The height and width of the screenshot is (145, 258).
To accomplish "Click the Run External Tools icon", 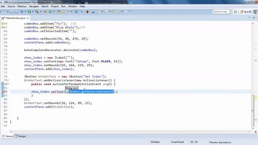I will click(x=37, y=12).
